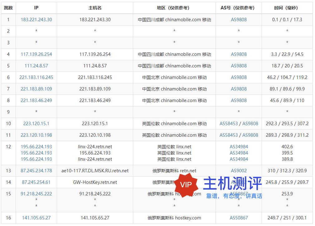
Task: Follow the 221.183.116.245 IP link
Action: [36, 77]
